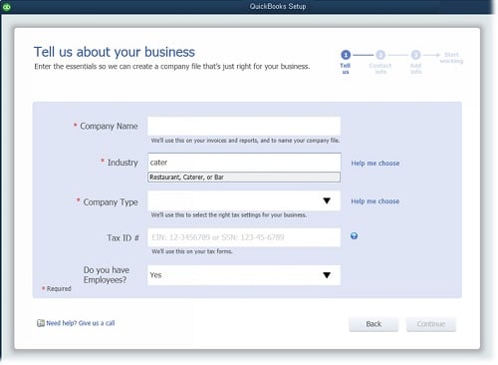Click the QuickBooks logo icon in title bar
498x365 pixels.
[x=6, y=7]
